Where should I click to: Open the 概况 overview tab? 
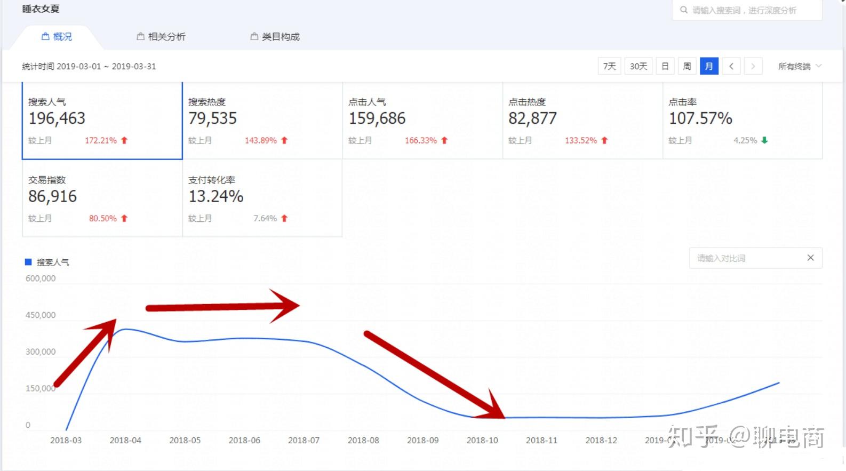pyautogui.click(x=57, y=37)
